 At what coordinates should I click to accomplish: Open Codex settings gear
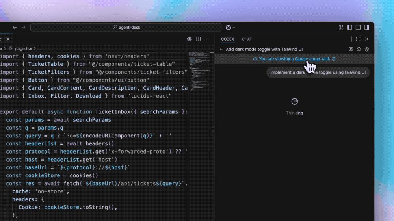[366, 49]
